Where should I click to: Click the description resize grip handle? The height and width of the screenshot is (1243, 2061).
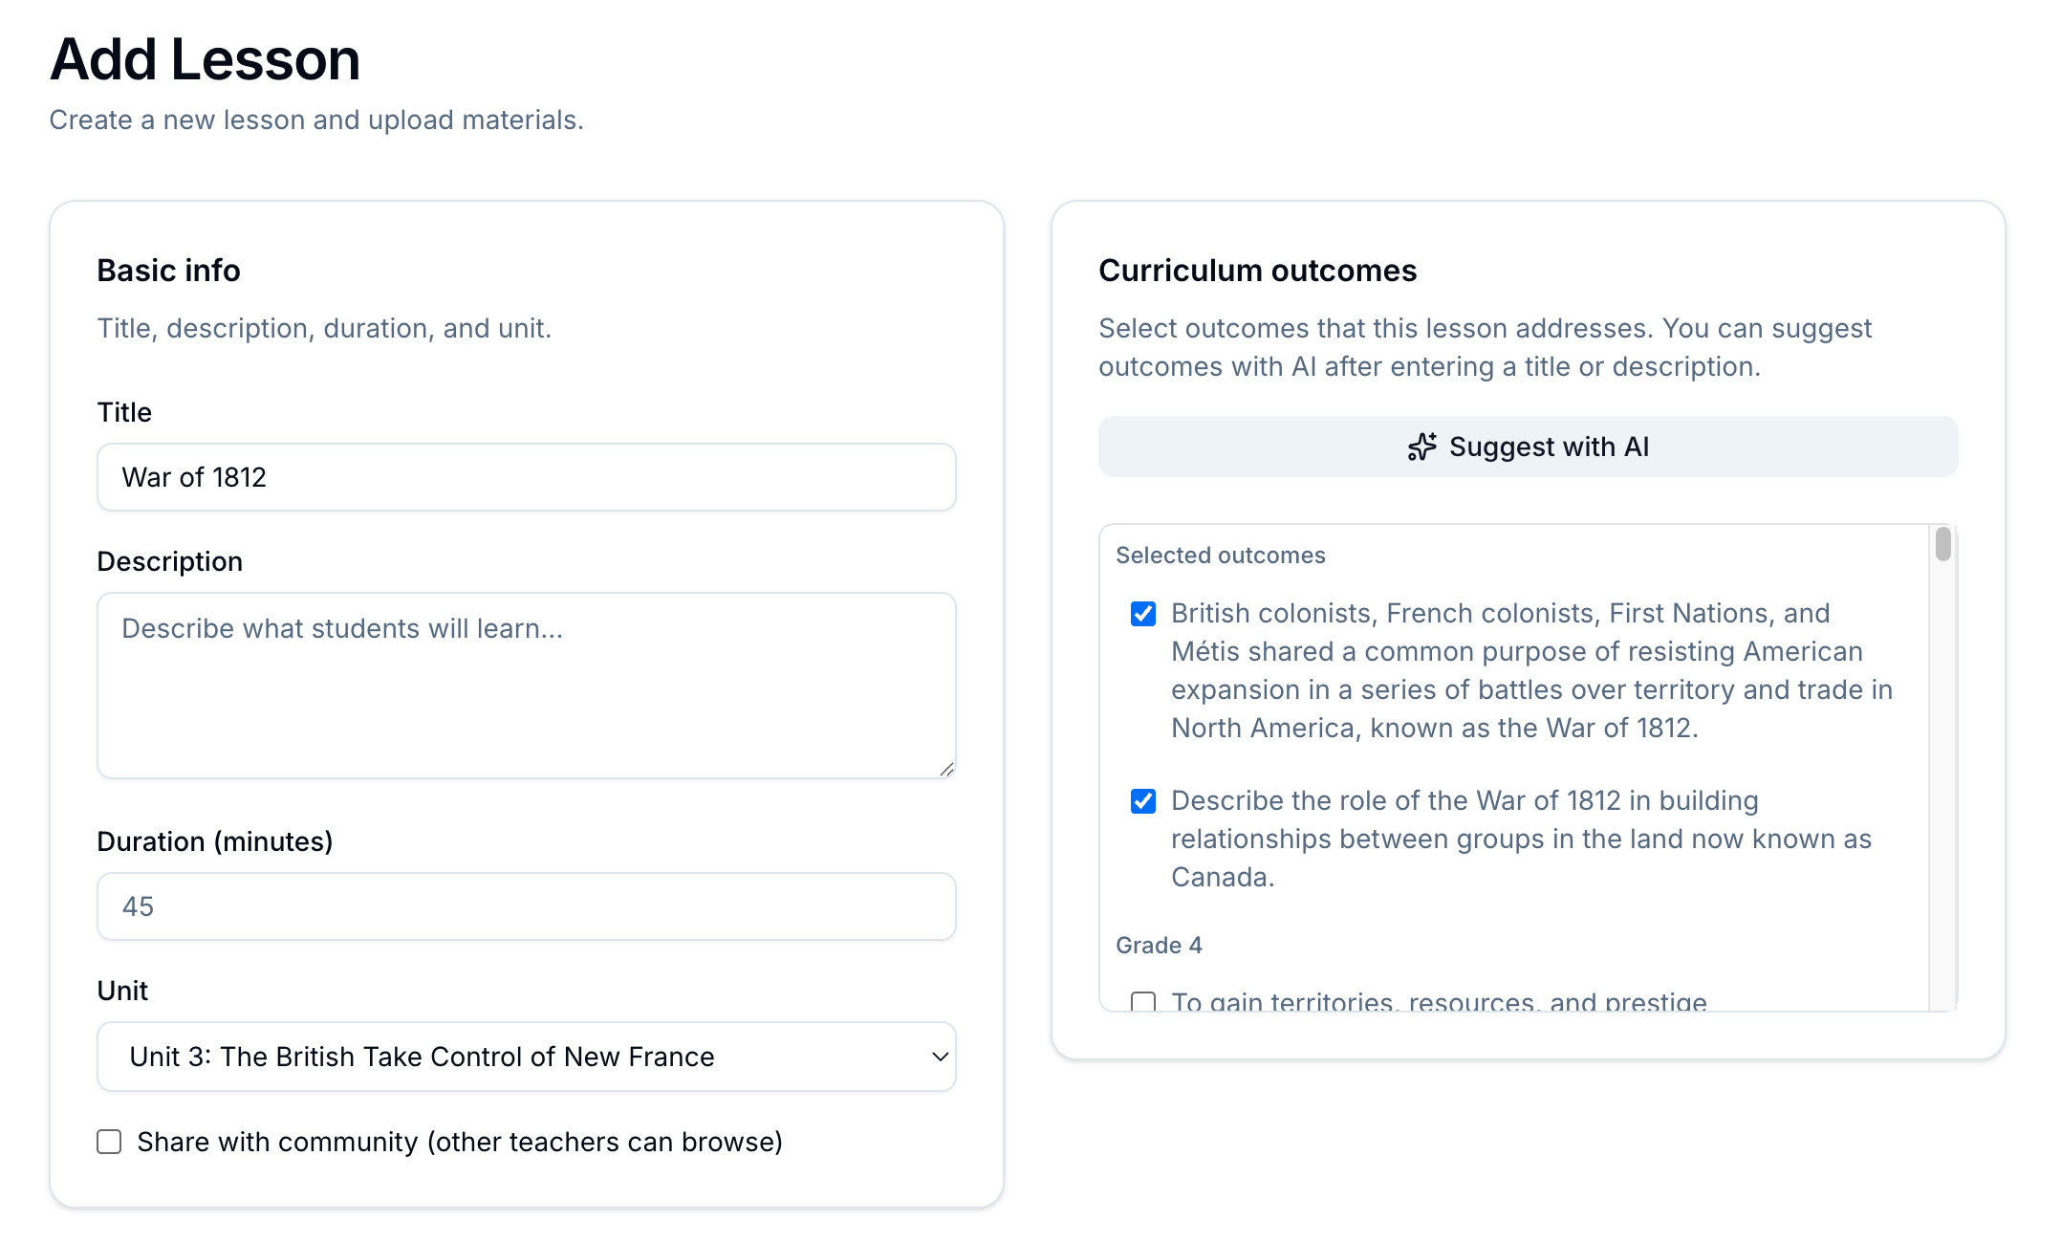(947, 769)
